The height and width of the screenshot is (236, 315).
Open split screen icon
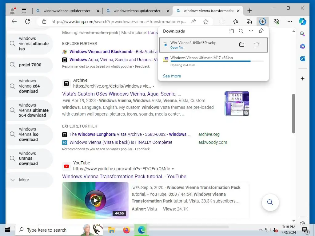click(x=222, y=22)
